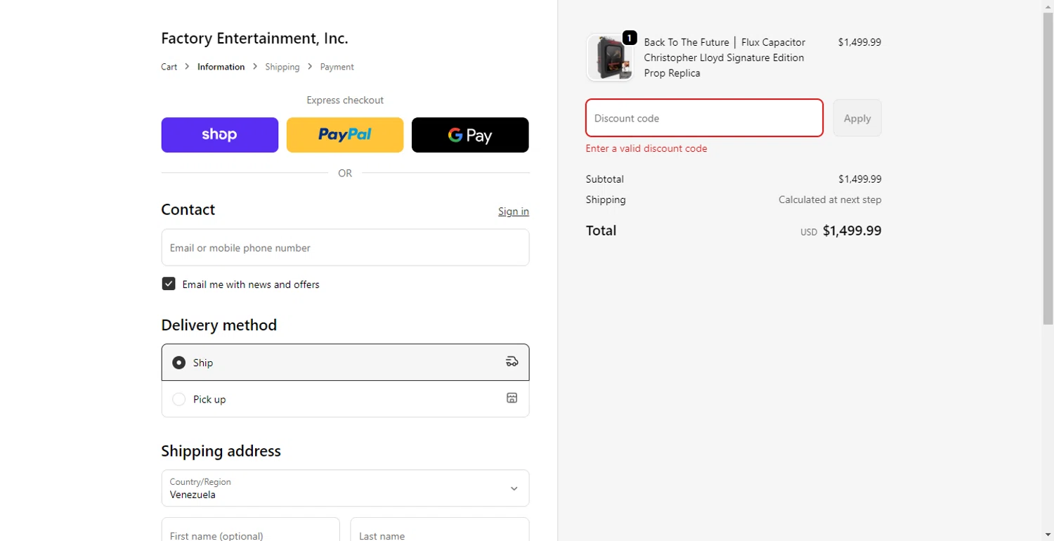
Task: Check out using PayPal button
Action: 345,135
